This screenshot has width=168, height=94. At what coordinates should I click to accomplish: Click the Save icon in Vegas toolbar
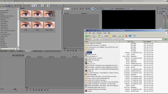4,6
